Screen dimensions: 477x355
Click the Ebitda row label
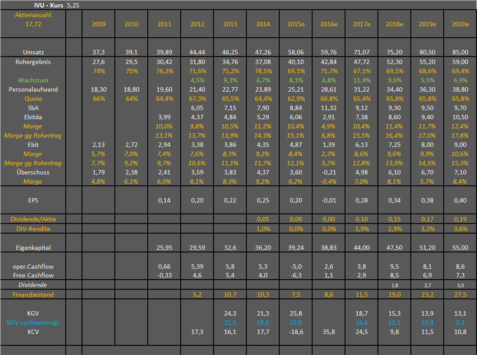click(x=33, y=117)
